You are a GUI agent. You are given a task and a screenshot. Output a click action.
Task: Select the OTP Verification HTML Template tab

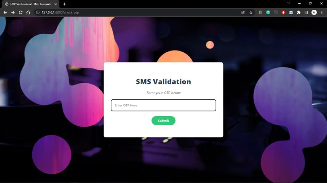tap(31, 4)
